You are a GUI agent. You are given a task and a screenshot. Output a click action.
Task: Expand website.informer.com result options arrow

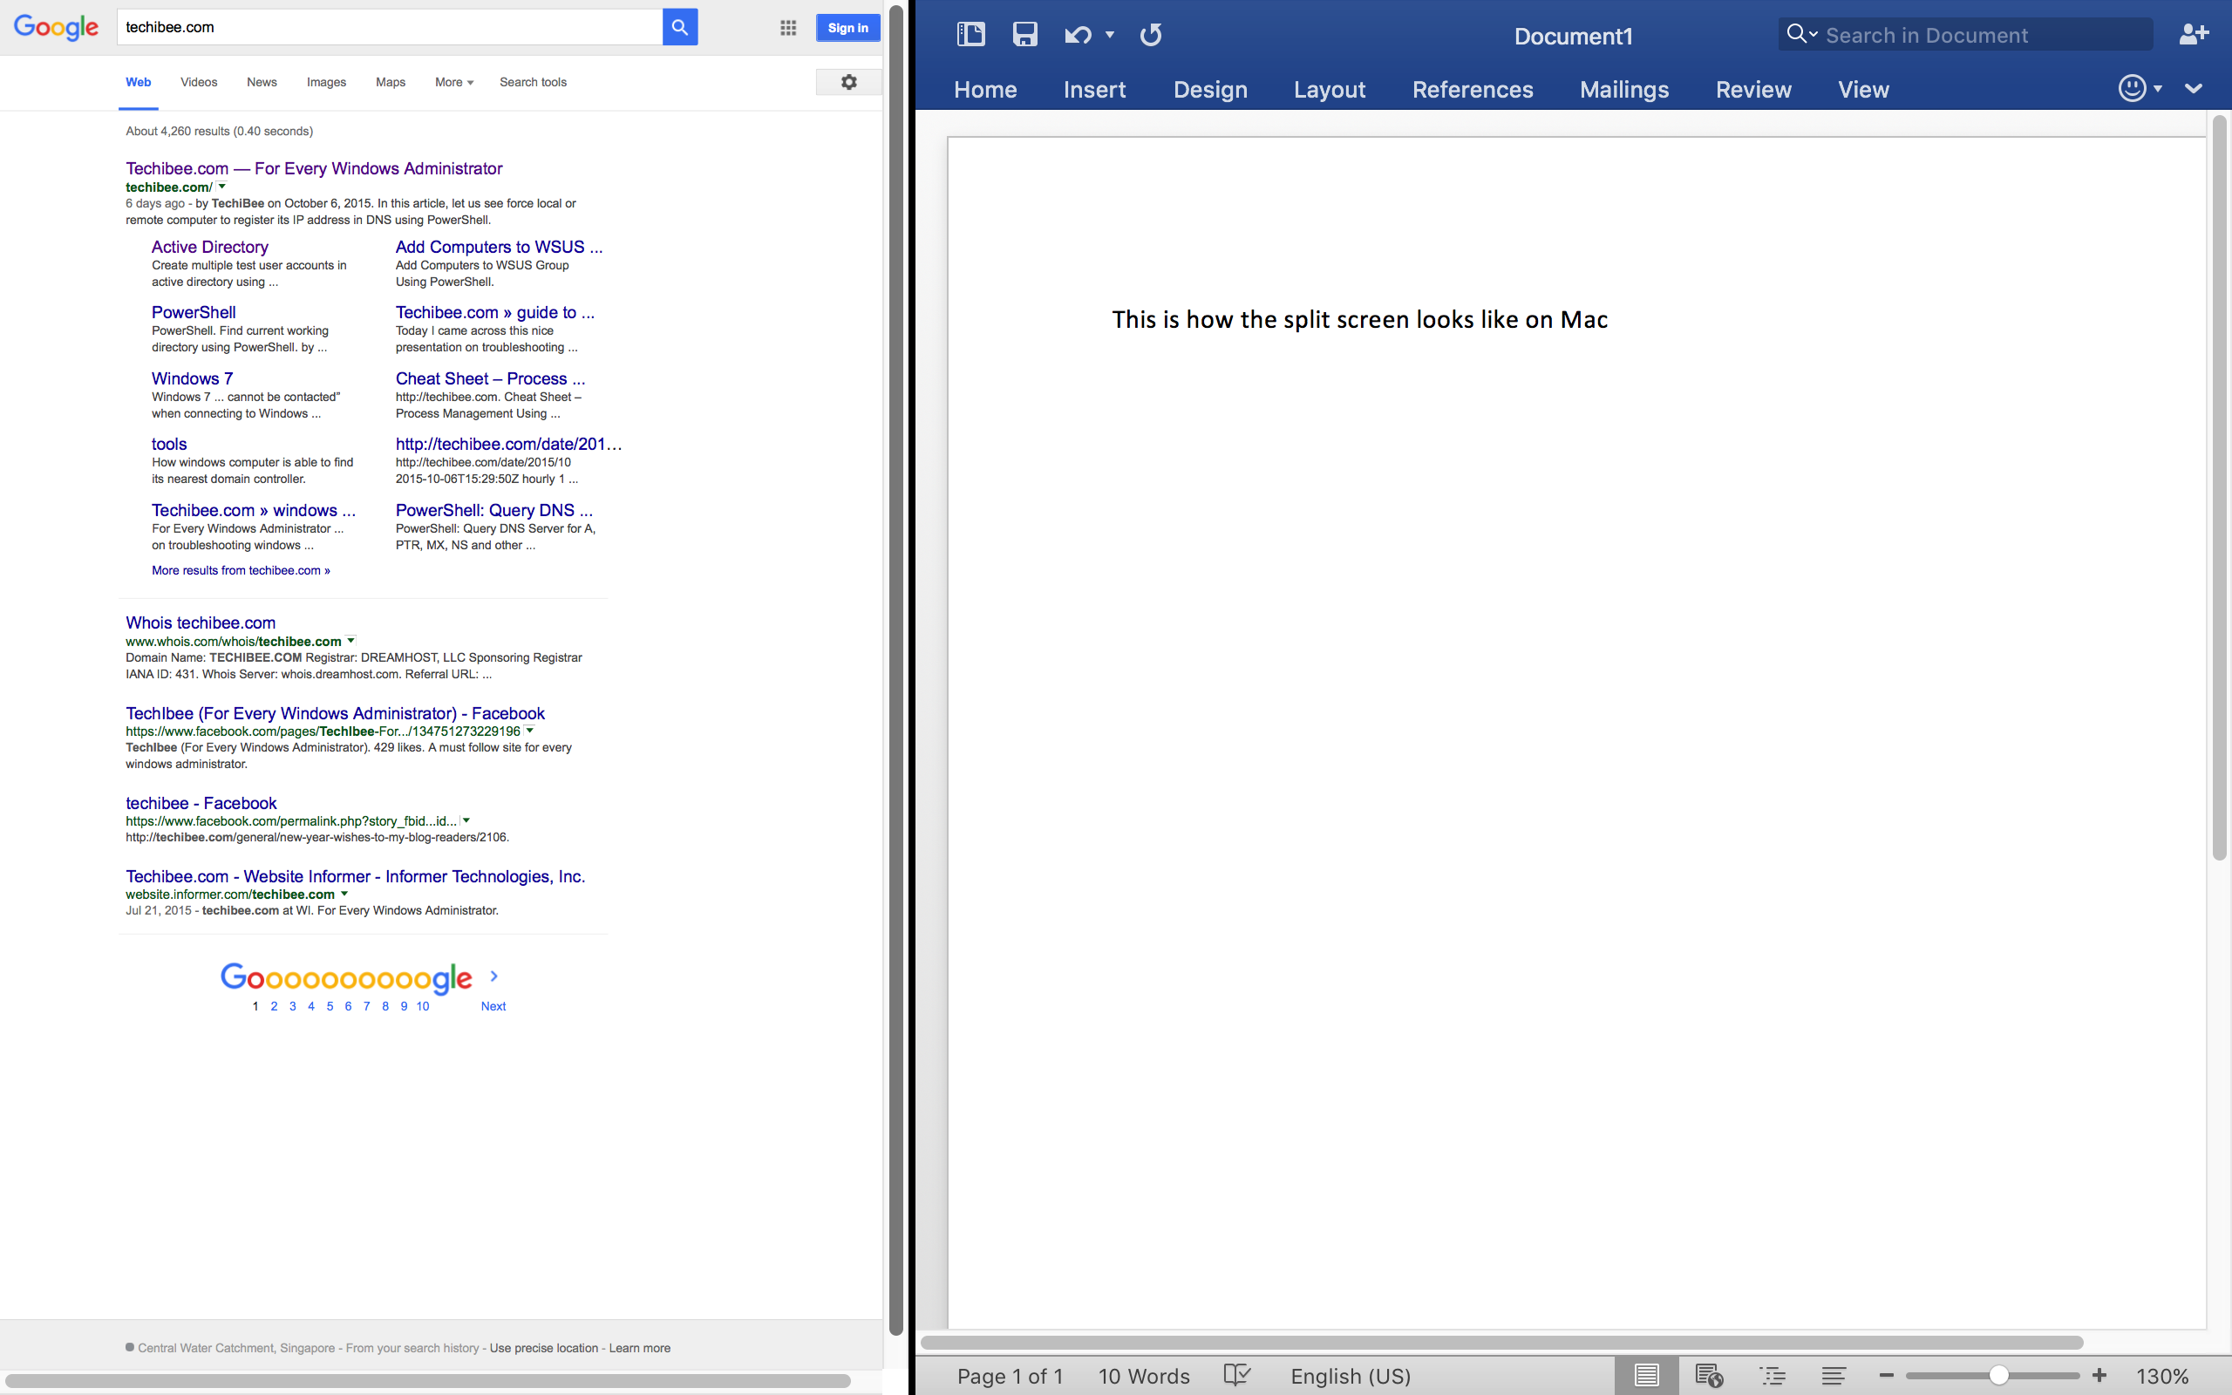[x=344, y=893]
